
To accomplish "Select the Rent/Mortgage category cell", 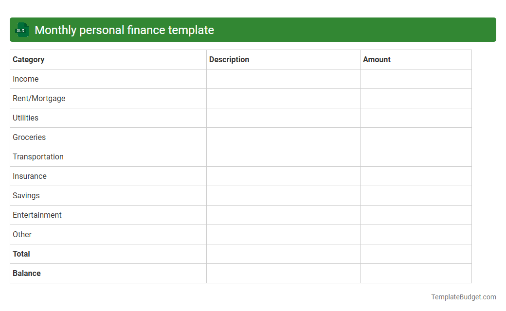I will (x=39, y=98).
